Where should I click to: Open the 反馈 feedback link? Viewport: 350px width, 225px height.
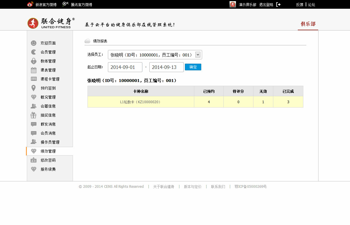coord(300,5)
